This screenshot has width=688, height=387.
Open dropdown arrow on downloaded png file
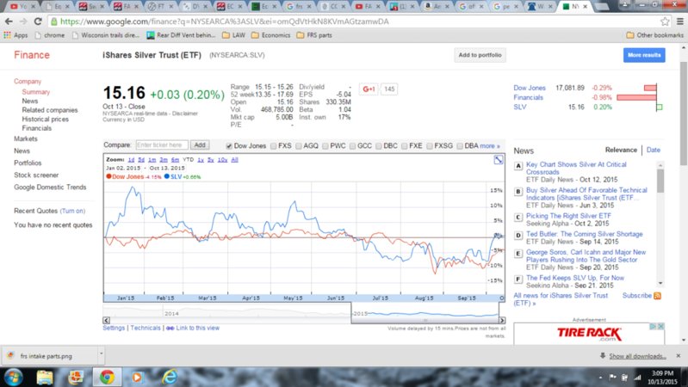(101, 353)
